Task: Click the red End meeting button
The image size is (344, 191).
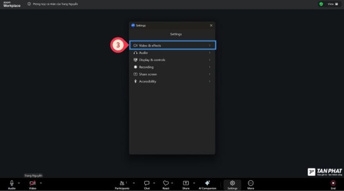Action: click(x=333, y=183)
